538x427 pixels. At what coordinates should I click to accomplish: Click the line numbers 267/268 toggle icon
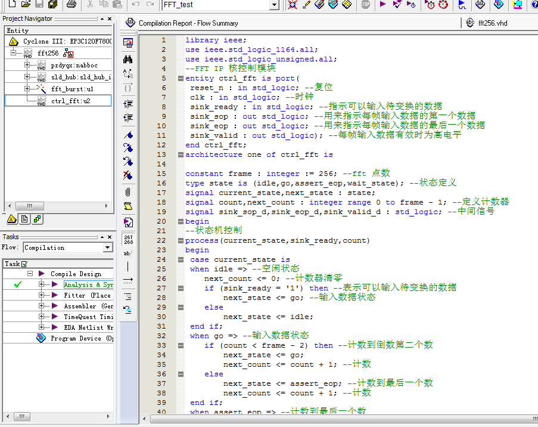tap(127, 239)
